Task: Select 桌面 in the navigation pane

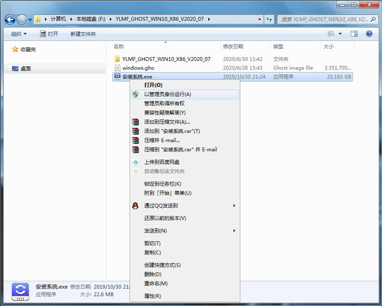Action: 26,69
